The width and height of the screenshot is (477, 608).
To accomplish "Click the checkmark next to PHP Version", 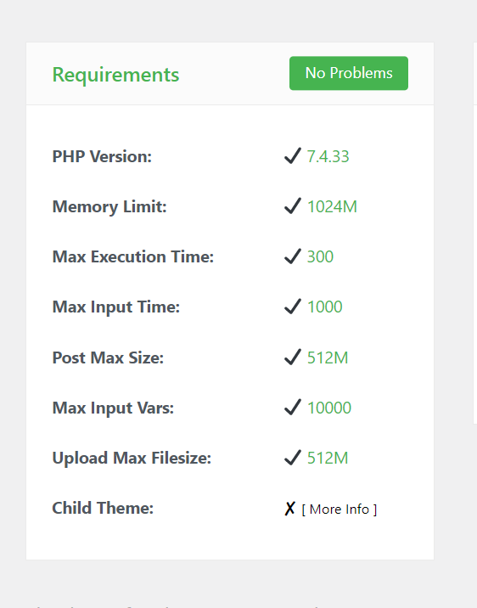I will [293, 156].
